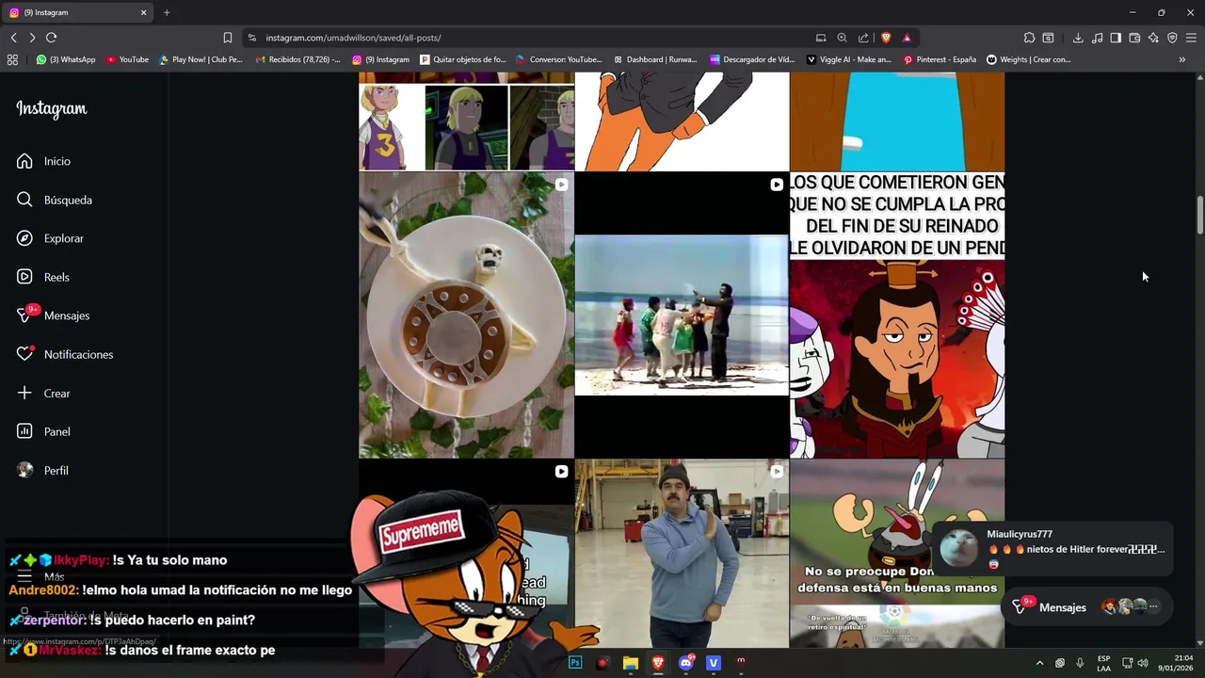
Task: Open the Panel dashboard in the sidebar
Action: pyautogui.click(x=44, y=431)
